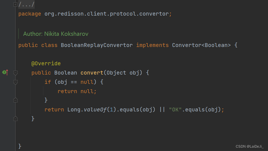Click the @Override annotation
This screenshot has width=268, height=151.
coord(46,63)
